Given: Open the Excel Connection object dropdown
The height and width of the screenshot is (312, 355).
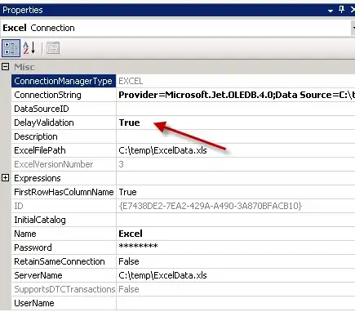Looking at the screenshot, I should coord(353,28).
